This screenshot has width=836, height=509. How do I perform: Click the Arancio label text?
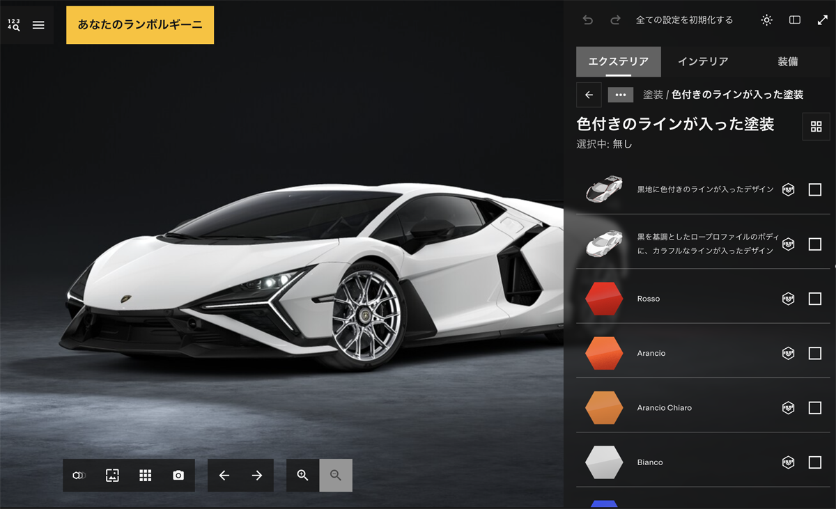click(x=651, y=353)
